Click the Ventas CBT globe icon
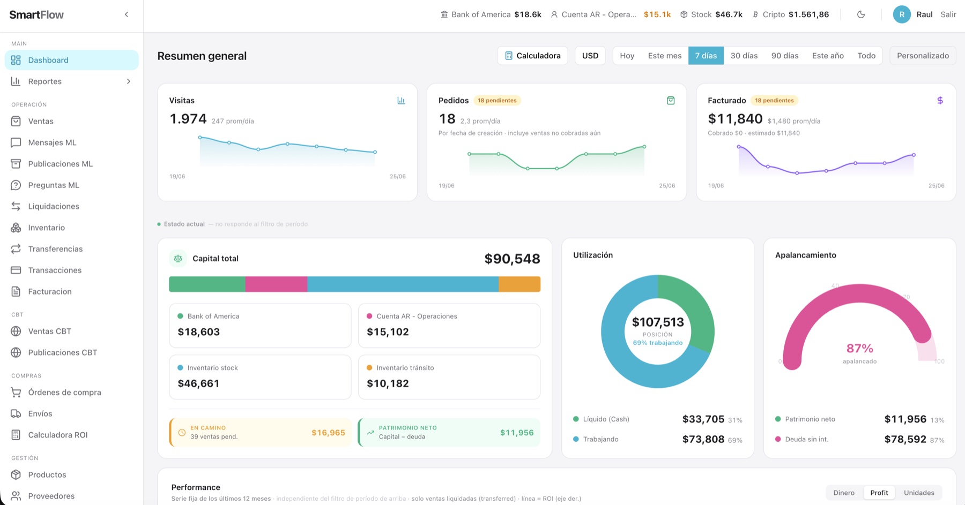The height and width of the screenshot is (505, 965). [16, 331]
